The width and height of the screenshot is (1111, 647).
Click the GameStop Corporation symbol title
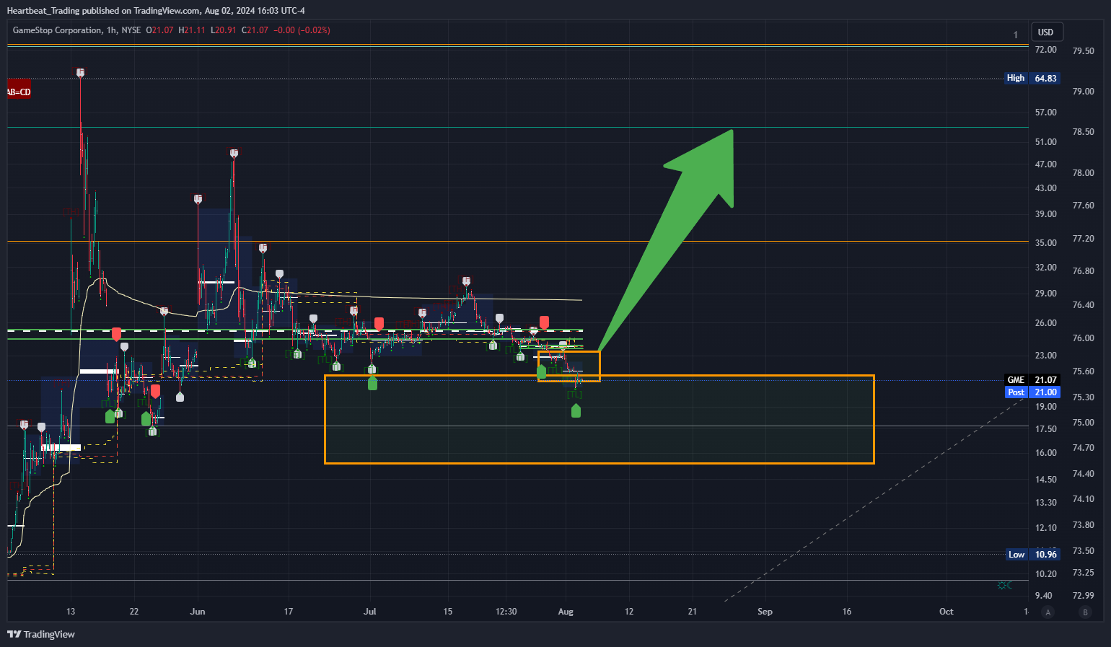coord(58,30)
